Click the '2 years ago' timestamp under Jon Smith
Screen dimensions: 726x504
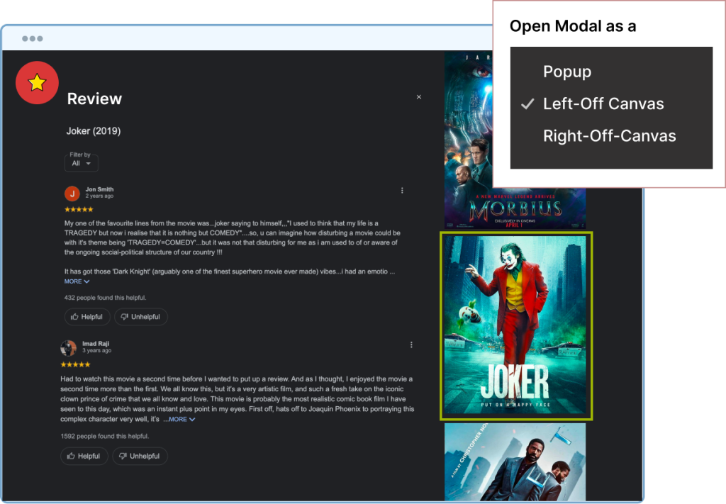pyautogui.click(x=99, y=196)
